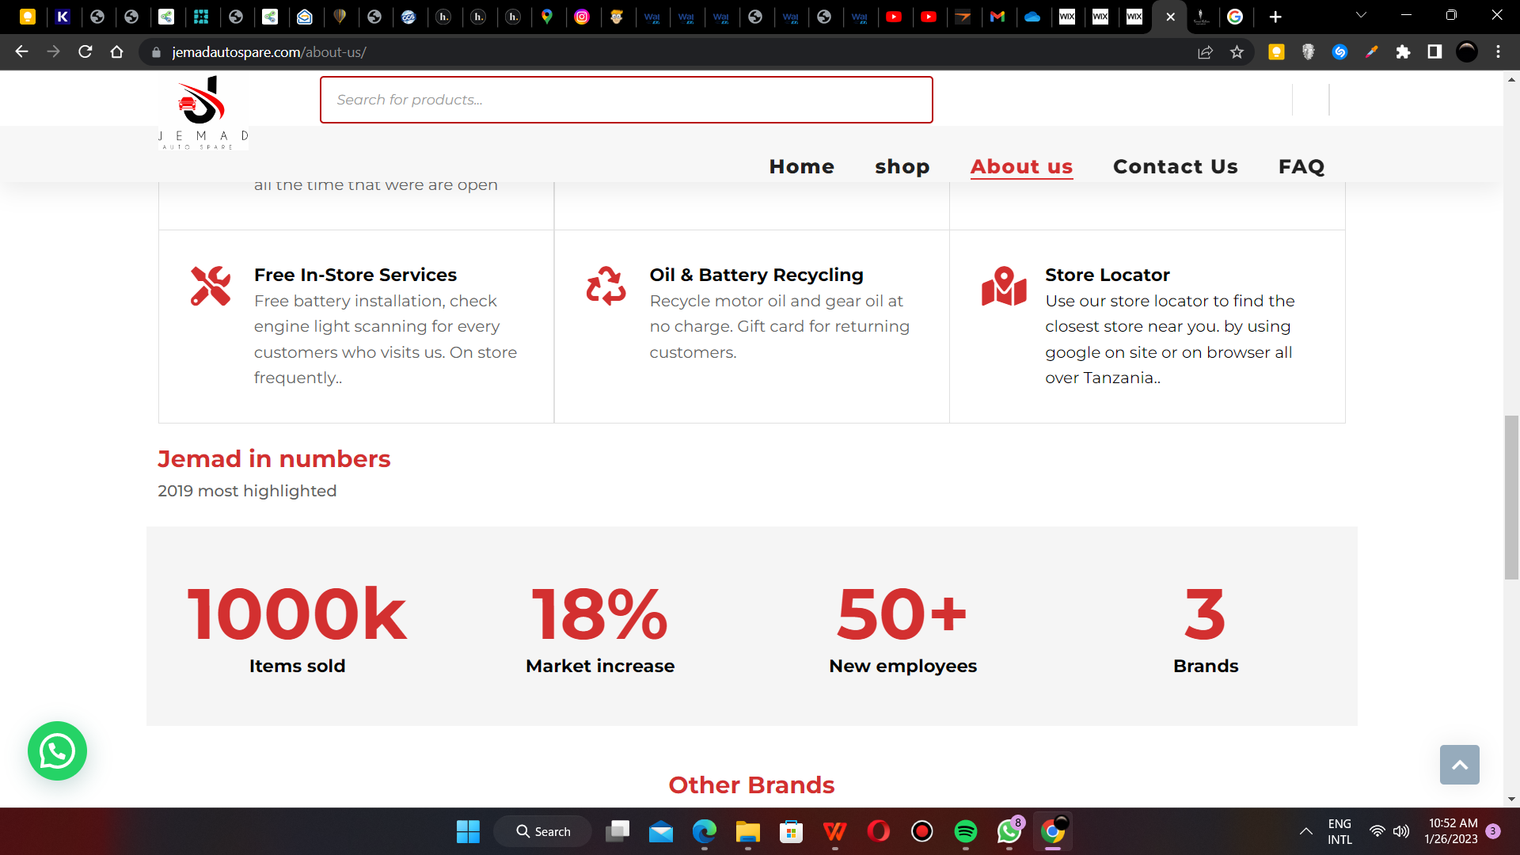Expand the system tray hidden icons chevron

1305,831
